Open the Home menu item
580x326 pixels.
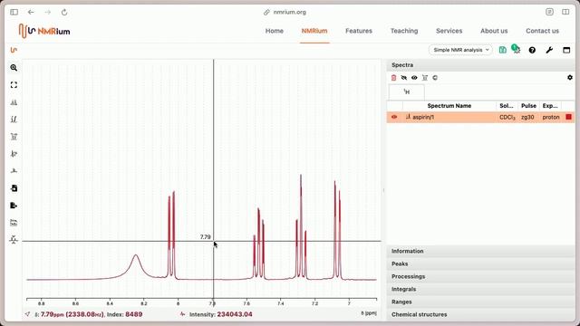point(275,31)
